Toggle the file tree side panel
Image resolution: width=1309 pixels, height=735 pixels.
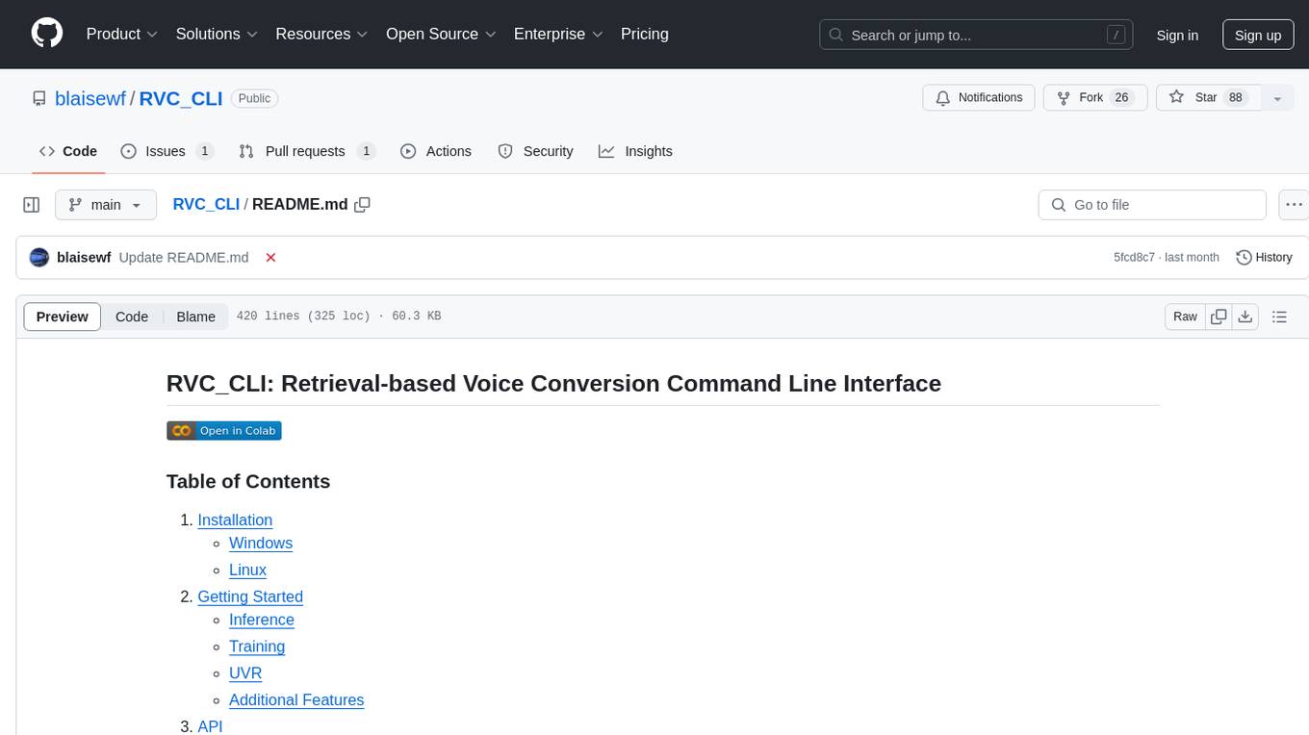click(x=31, y=205)
